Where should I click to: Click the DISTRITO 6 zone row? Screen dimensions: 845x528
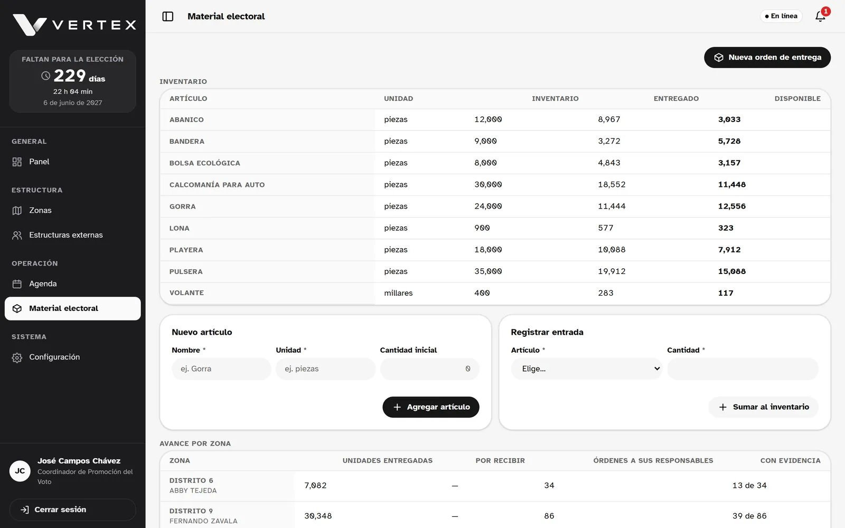pyautogui.click(x=495, y=486)
